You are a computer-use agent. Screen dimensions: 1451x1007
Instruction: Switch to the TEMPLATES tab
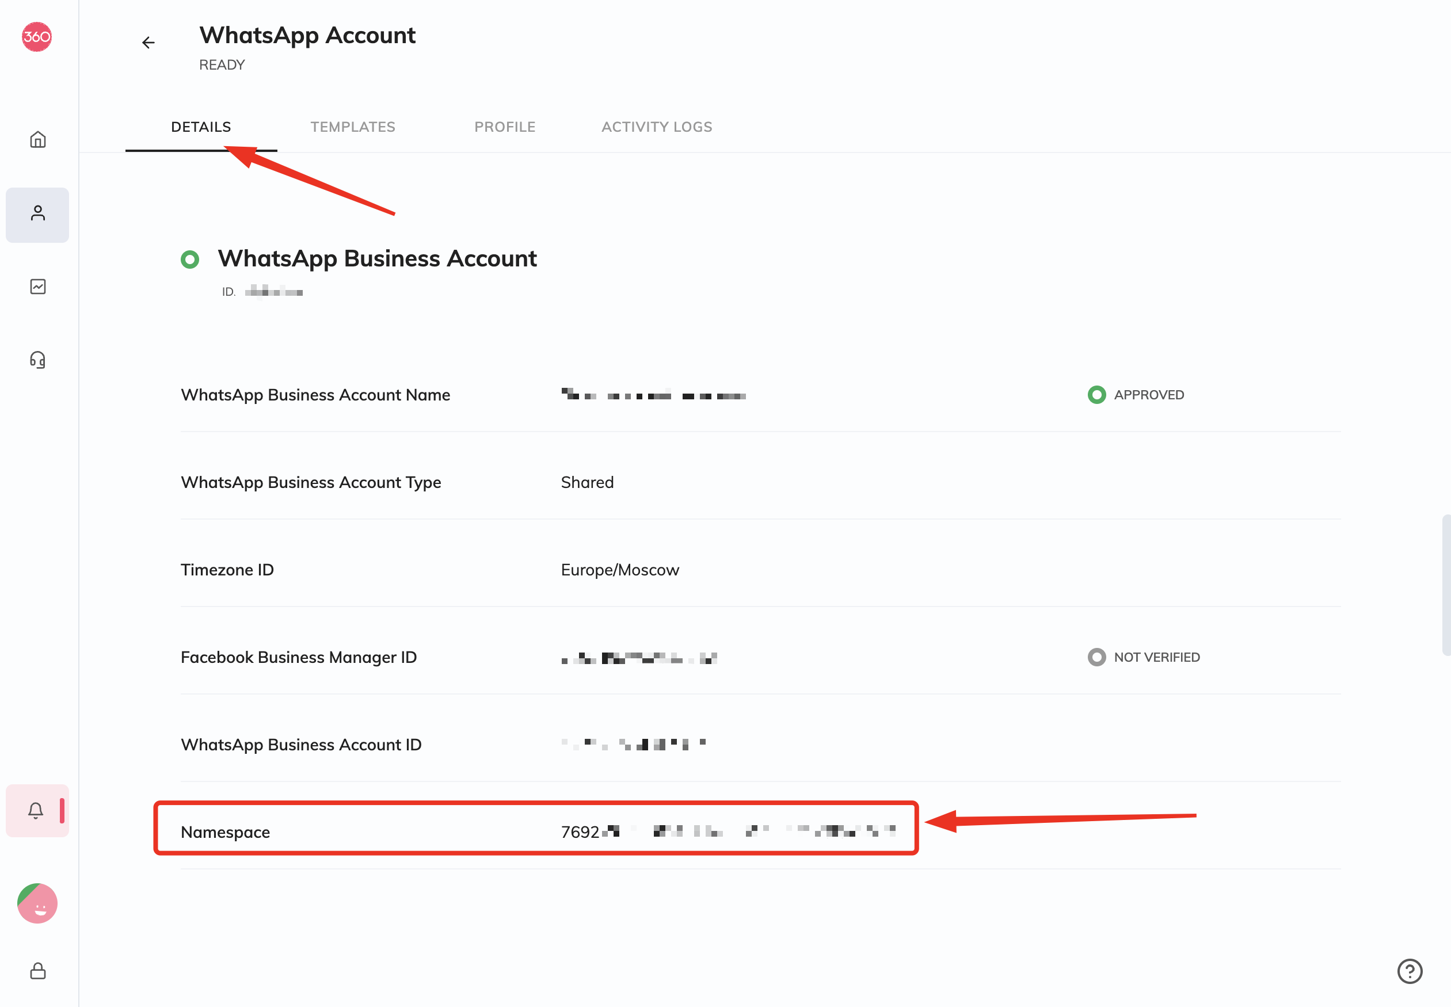pyautogui.click(x=353, y=127)
